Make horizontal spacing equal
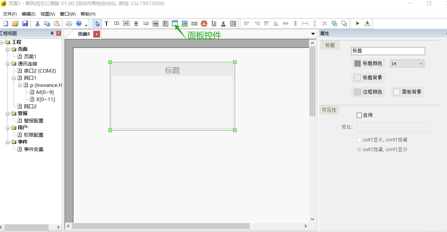 pyautogui.click(x=286, y=23)
